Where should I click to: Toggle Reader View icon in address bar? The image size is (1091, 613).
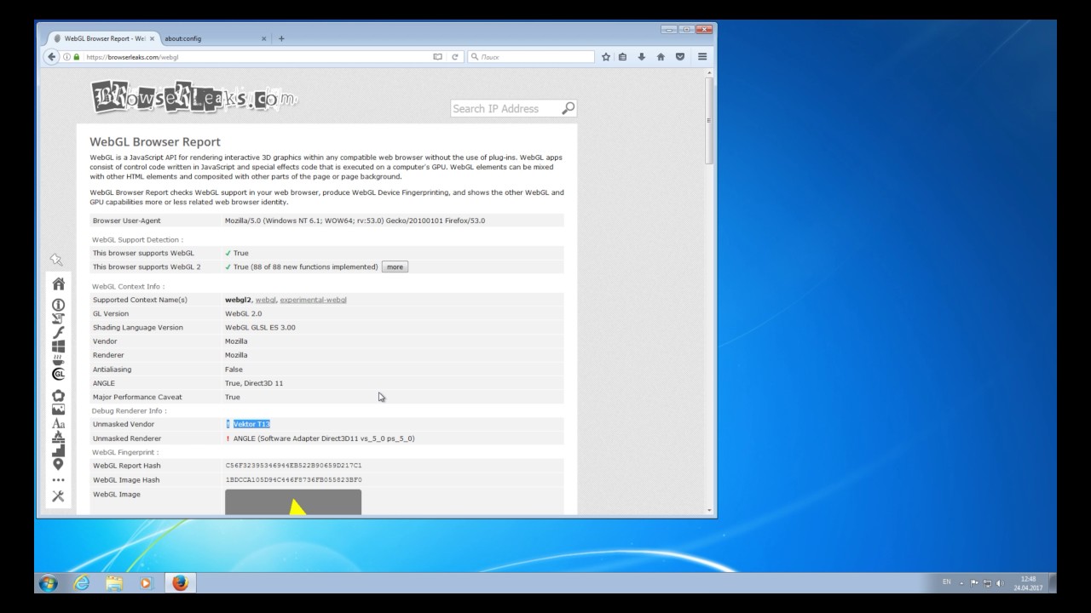(x=438, y=57)
